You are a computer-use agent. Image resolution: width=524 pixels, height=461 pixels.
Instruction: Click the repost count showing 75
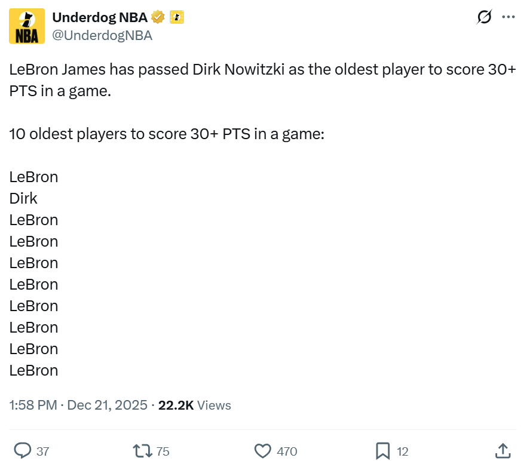[x=163, y=451]
